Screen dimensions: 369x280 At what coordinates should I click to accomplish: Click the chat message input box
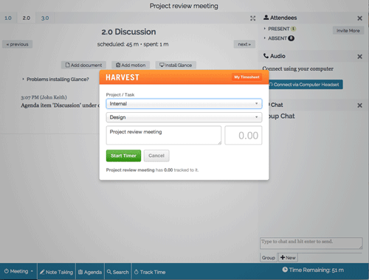[311, 243]
